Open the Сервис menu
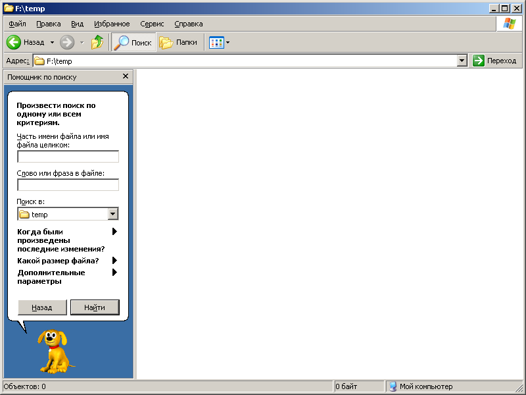Screen dimensions: 526x395 [152, 24]
